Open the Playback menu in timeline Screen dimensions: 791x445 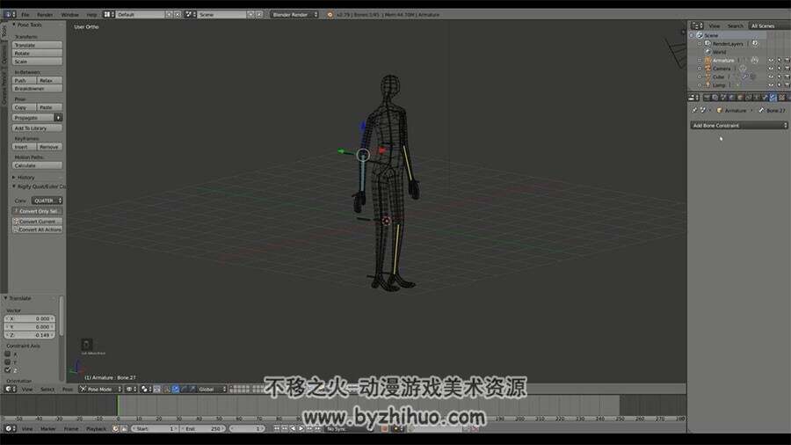pyautogui.click(x=96, y=428)
